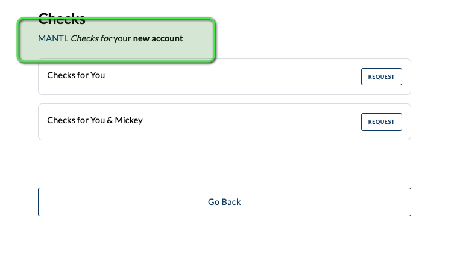Select the 'Checks for You & Mickey' label
This screenshot has height=264, width=463.
pos(95,120)
